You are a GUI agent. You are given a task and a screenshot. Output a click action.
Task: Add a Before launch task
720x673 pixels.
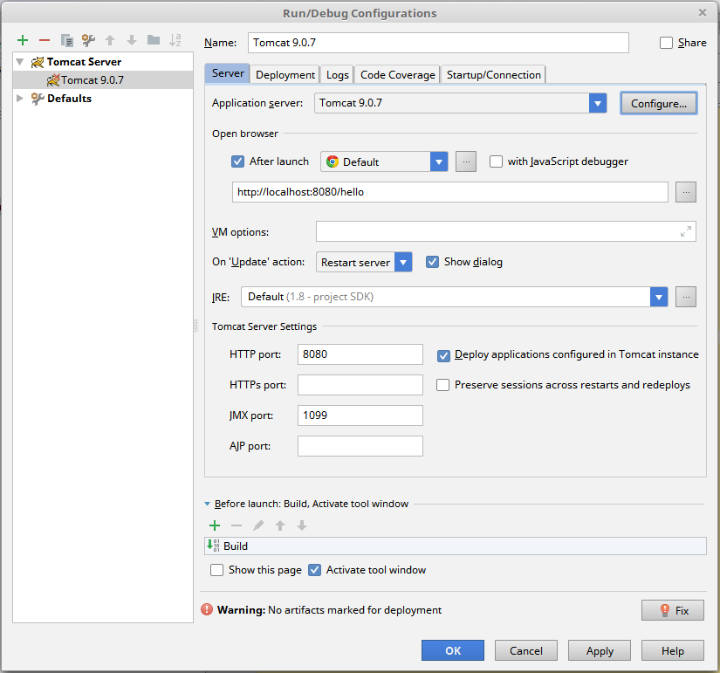[215, 525]
